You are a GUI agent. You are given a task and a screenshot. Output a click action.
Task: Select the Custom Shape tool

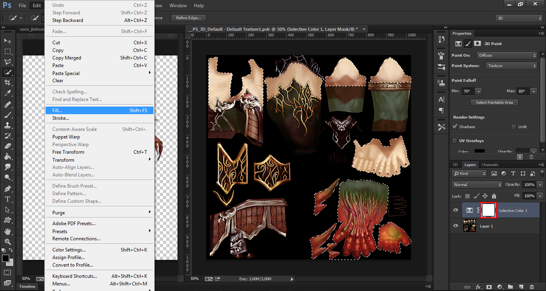pos(8,220)
